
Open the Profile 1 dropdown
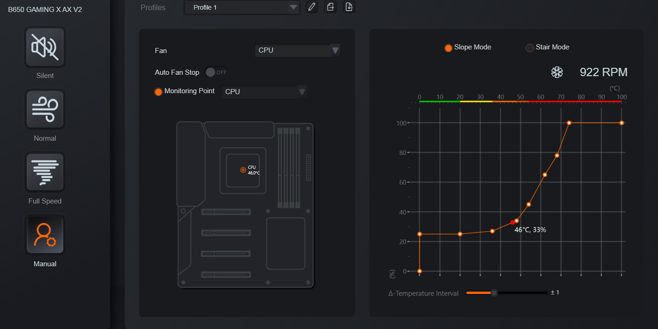click(242, 7)
